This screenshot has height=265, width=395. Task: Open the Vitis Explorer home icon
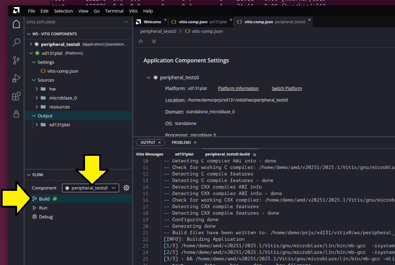tap(16, 24)
